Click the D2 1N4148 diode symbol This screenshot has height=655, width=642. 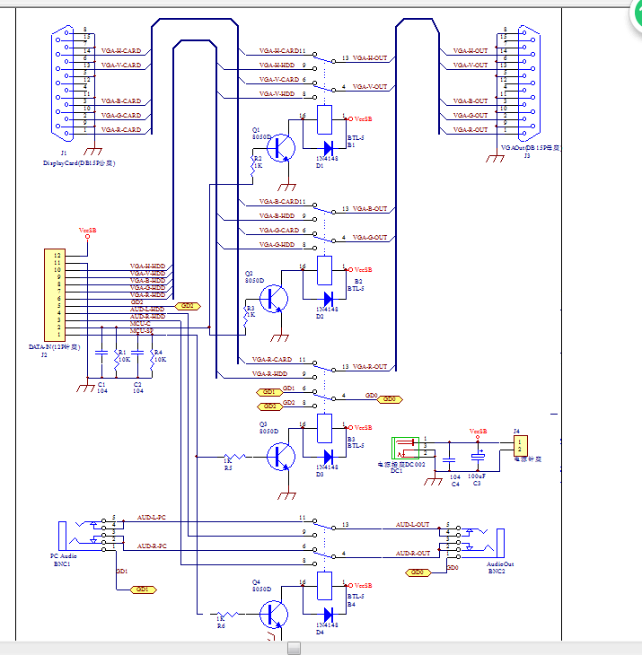(327, 298)
